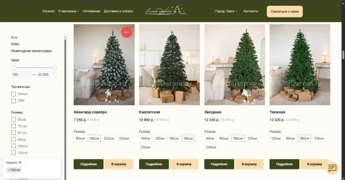
Task: Select 220см size for Авангард серебро
Action: [x=109, y=138]
